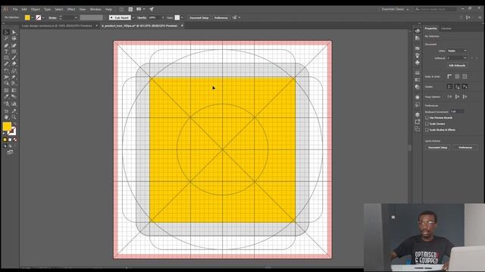485x272 pixels.
Task: Select the Gradient tool
Action: tap(14, 91)
